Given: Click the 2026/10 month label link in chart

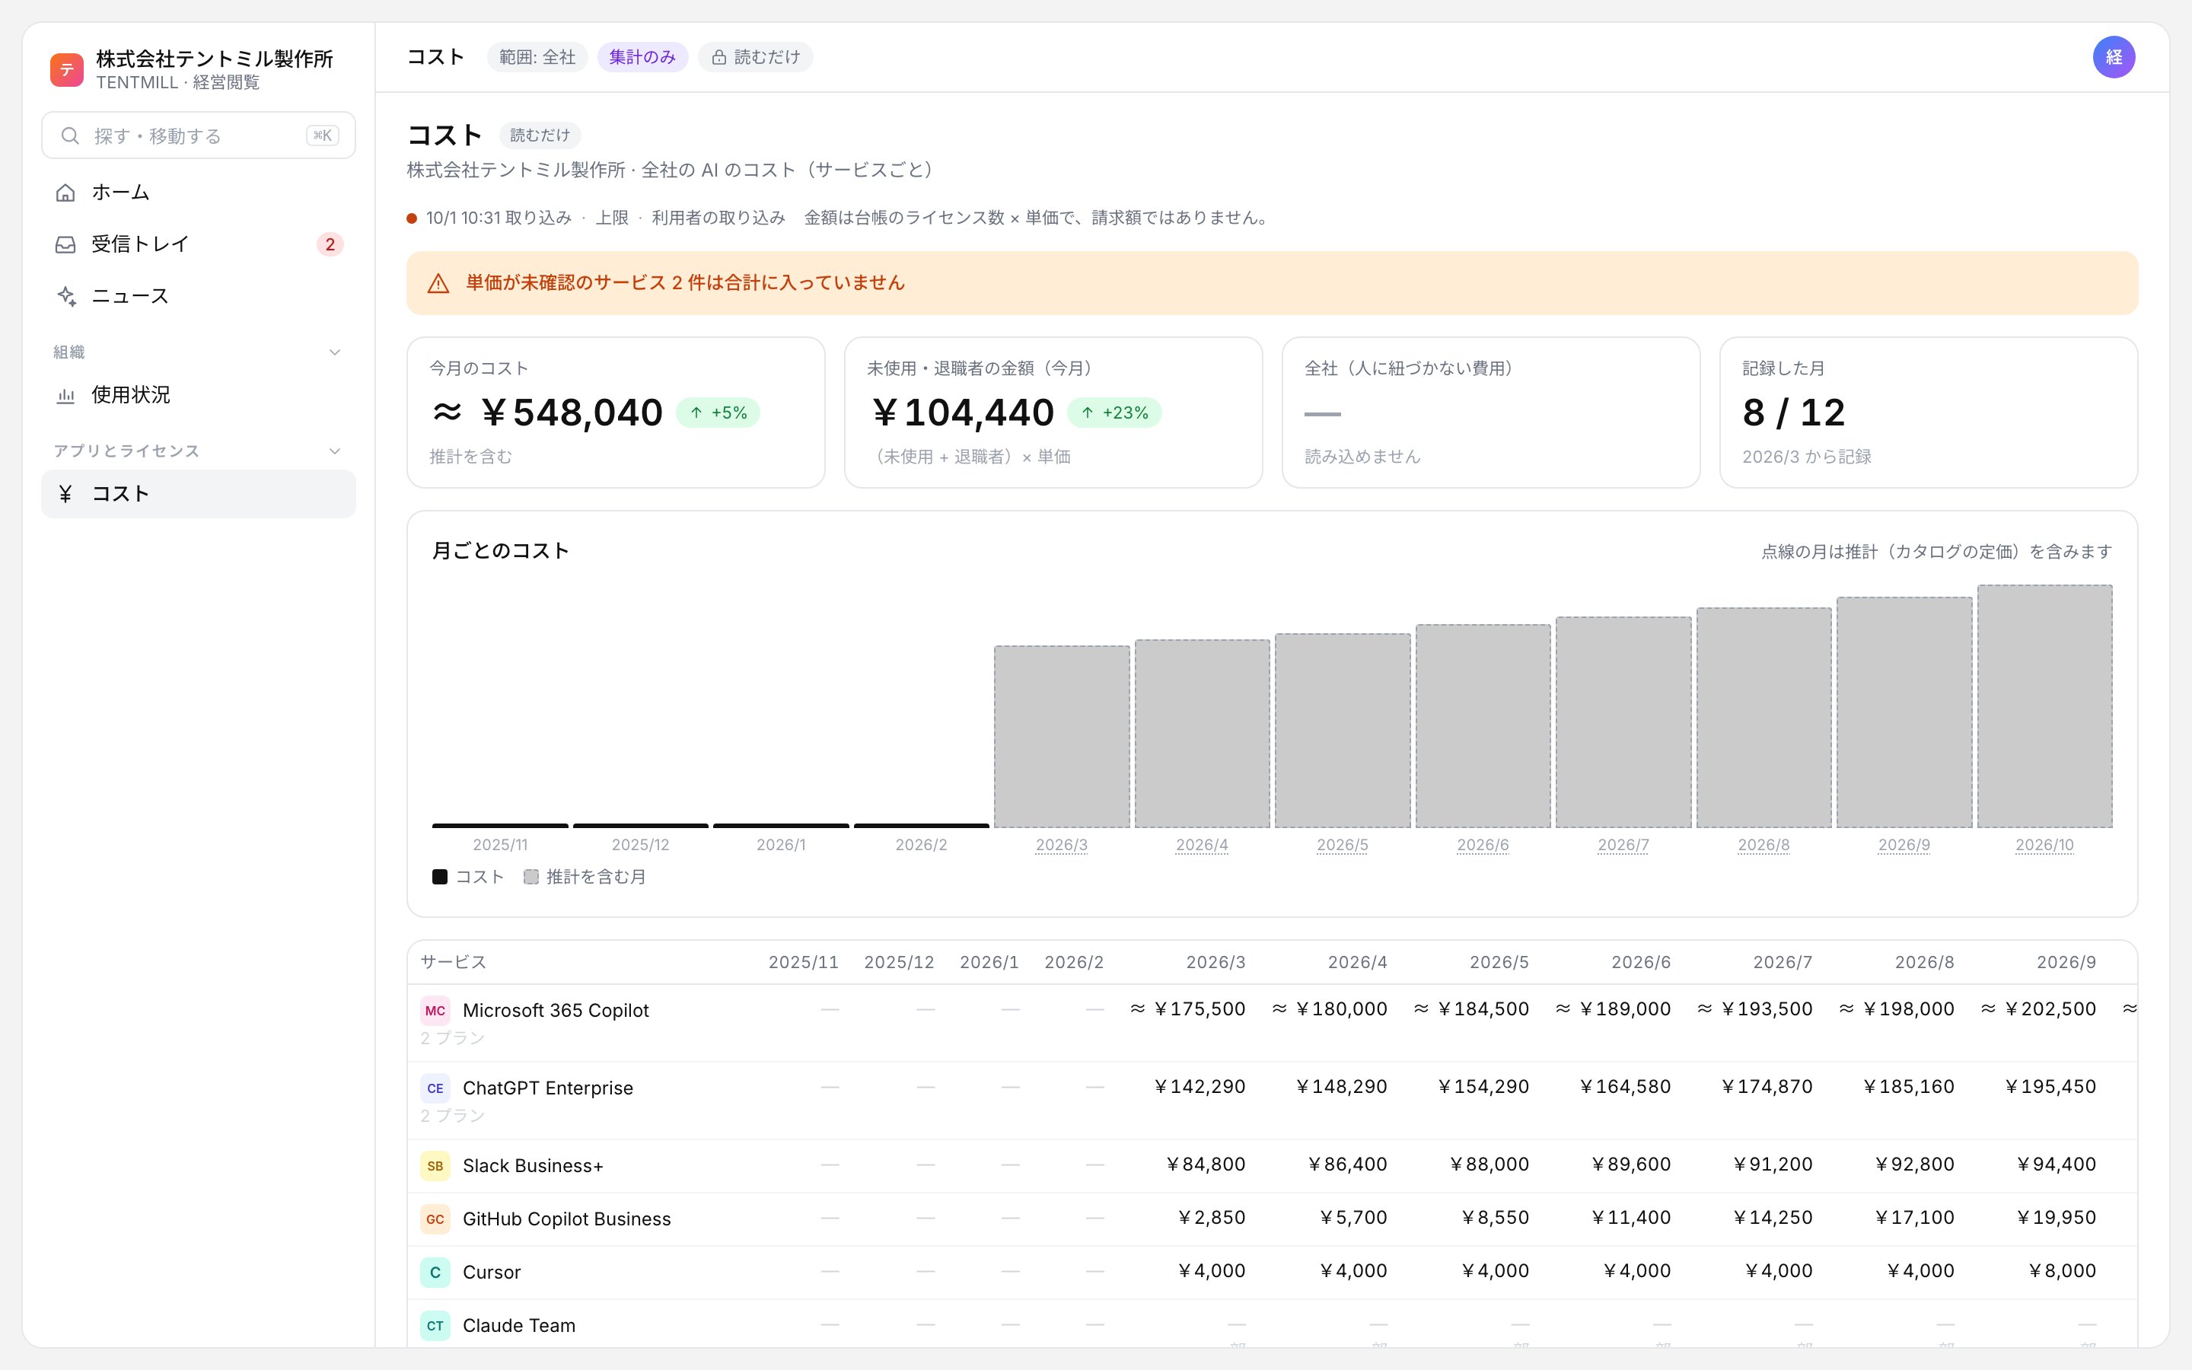Looking at the screenshot, I should (2044, 845).
